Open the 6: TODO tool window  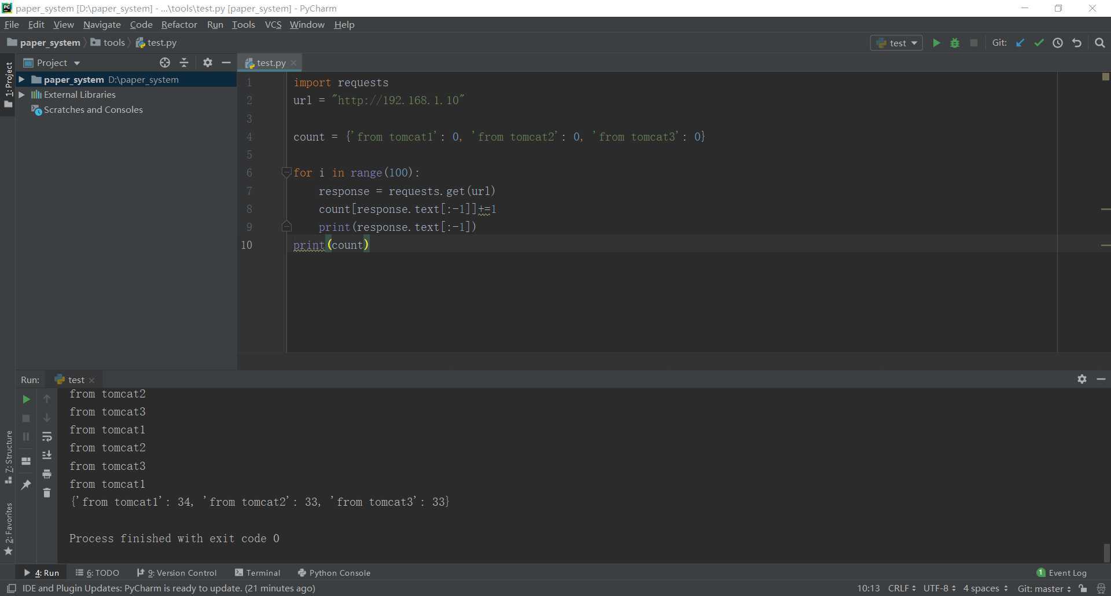[x=97, y=573]
